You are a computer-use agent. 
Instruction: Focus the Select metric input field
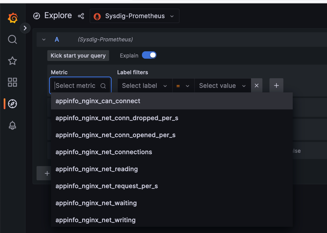(x=80, y=86)
